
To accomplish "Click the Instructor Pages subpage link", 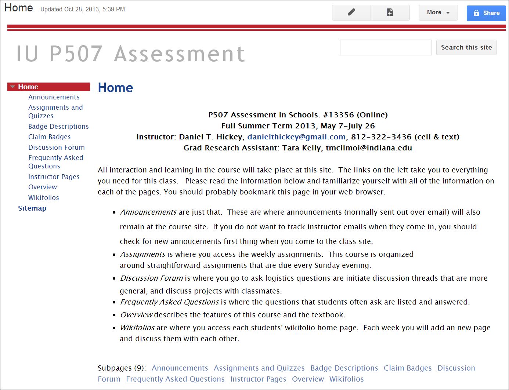I will point(258,379).
